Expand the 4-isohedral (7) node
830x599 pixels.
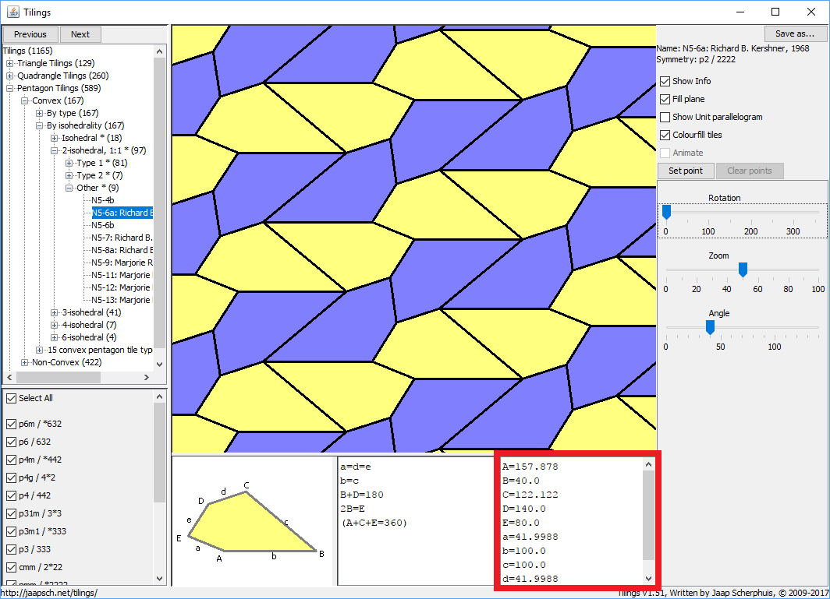54,325
